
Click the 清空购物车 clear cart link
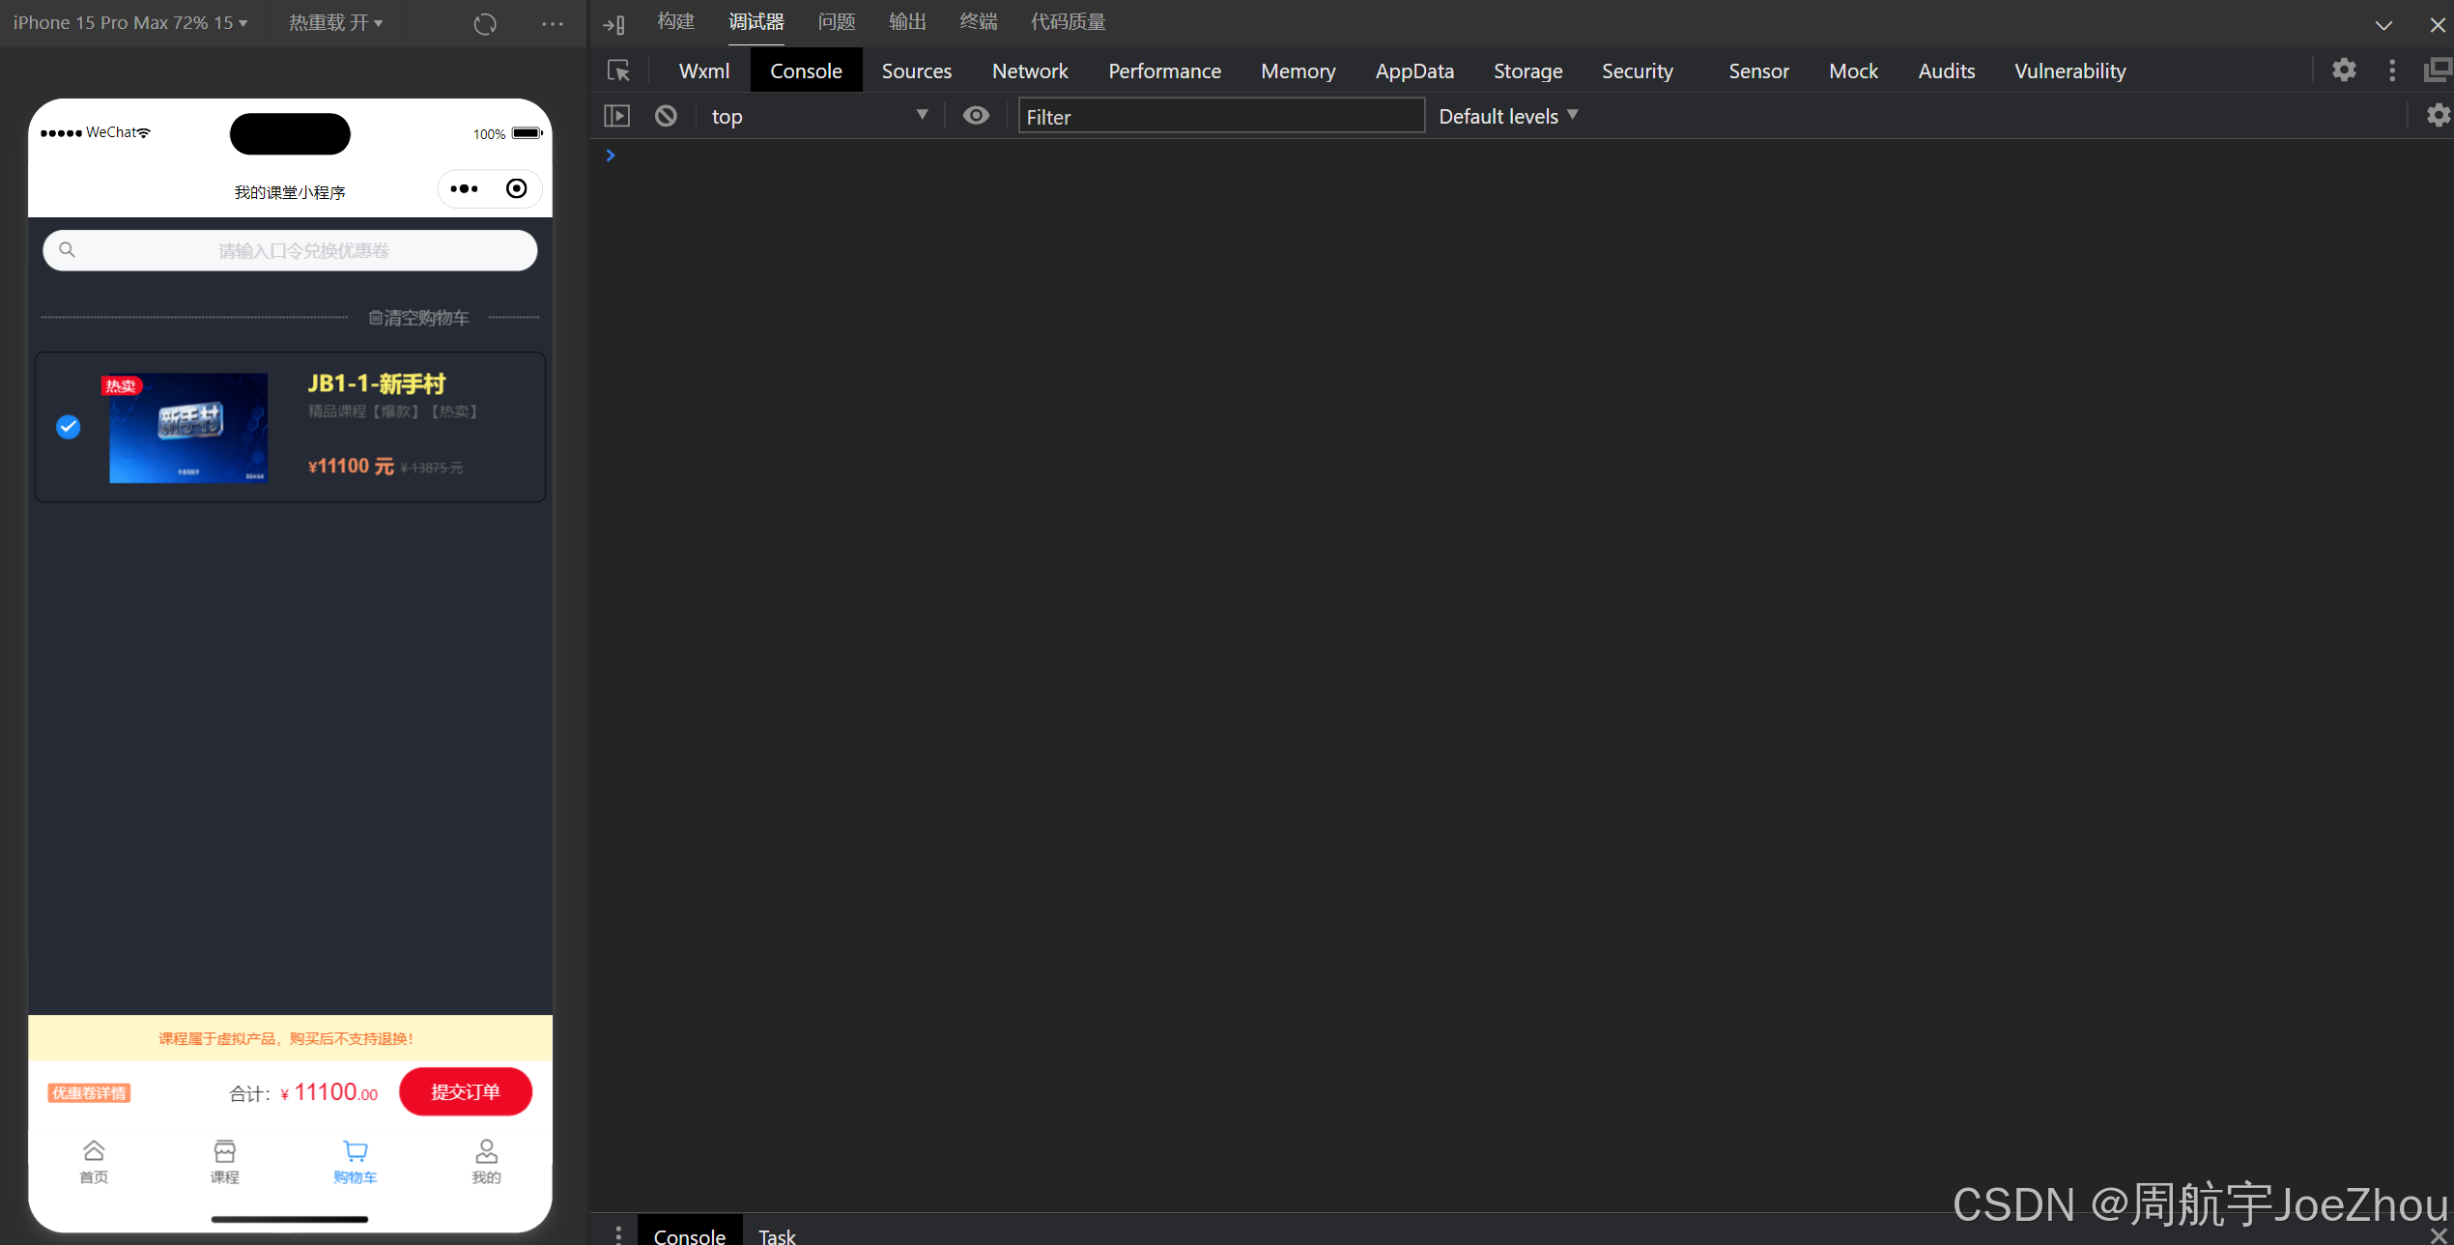419,318
